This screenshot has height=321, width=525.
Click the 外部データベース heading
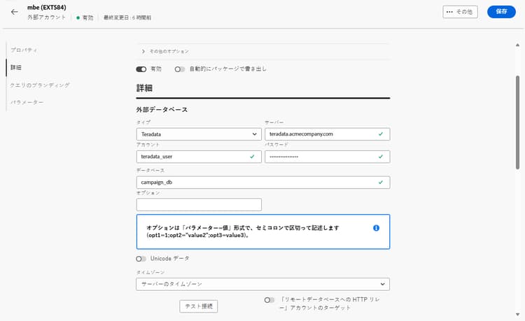pos(162,109)
